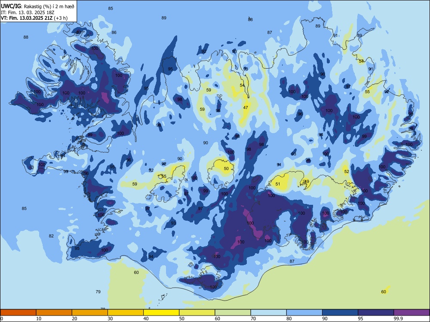Click the legend label '95'

click(x=361, y=319)
